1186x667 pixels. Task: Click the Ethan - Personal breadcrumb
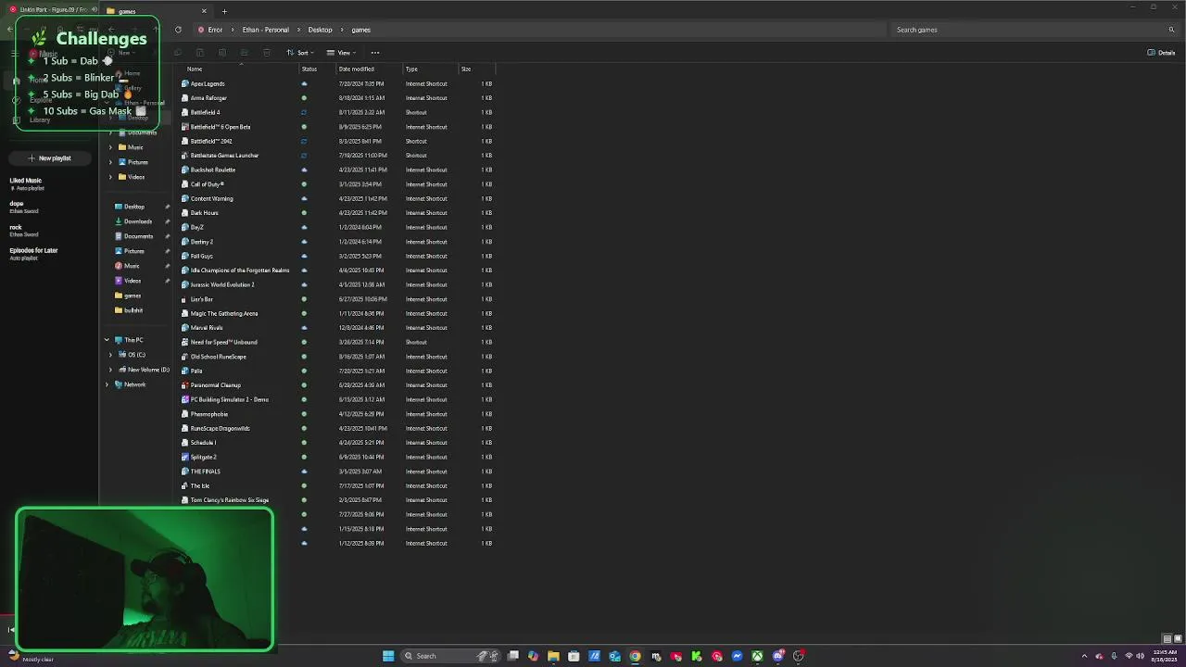point(265,30)
